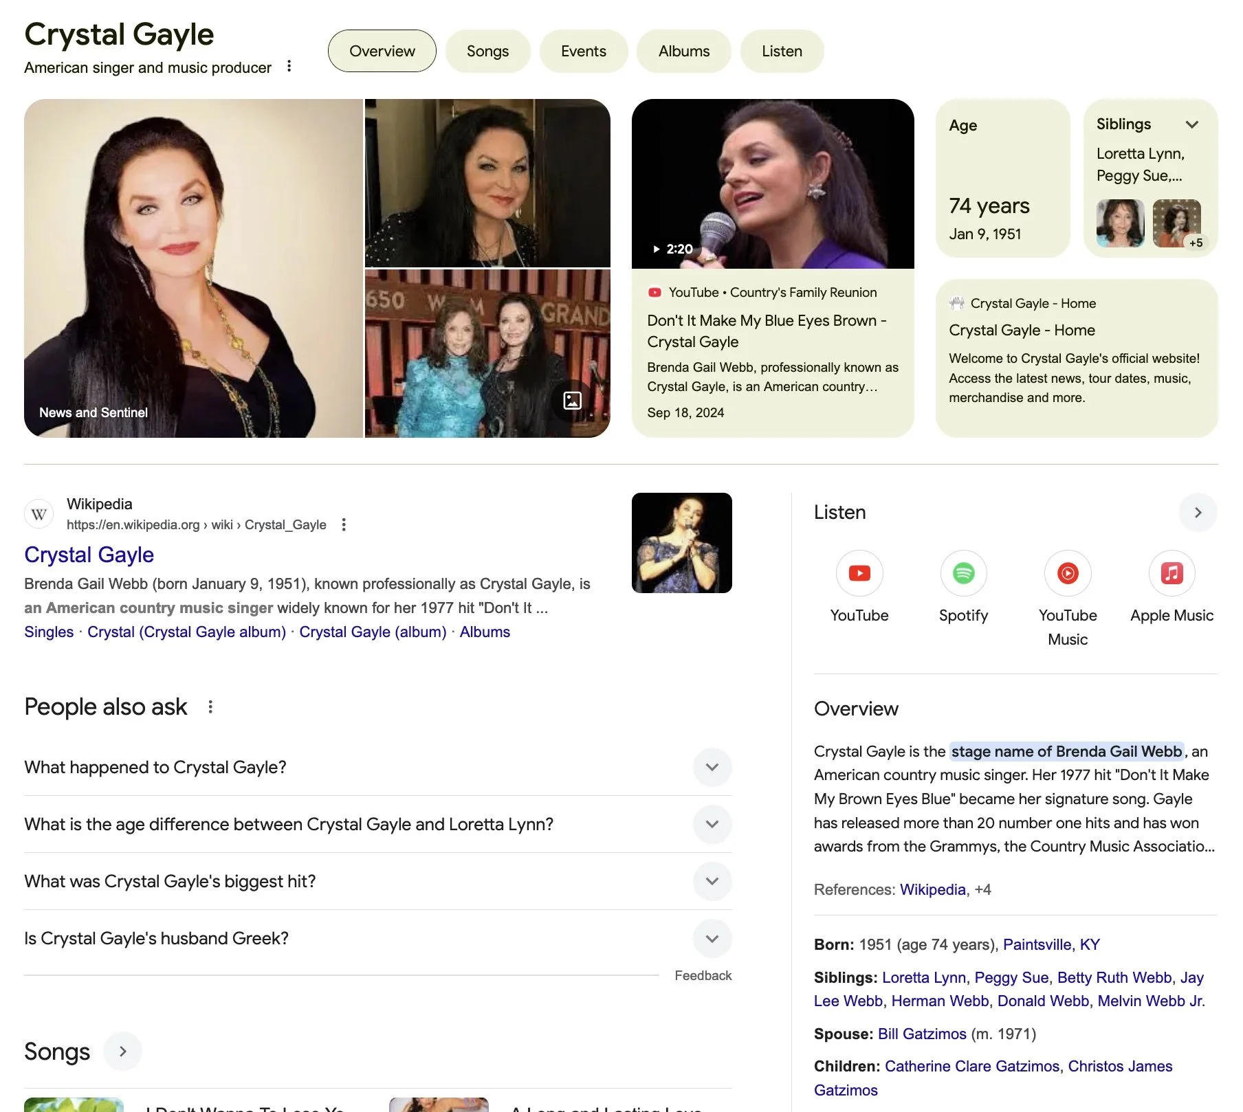Expand 'Is Crystal Gayle's husband Greek?'
The width and height of the screenshot is (1243, 1112).
point(712,938)
